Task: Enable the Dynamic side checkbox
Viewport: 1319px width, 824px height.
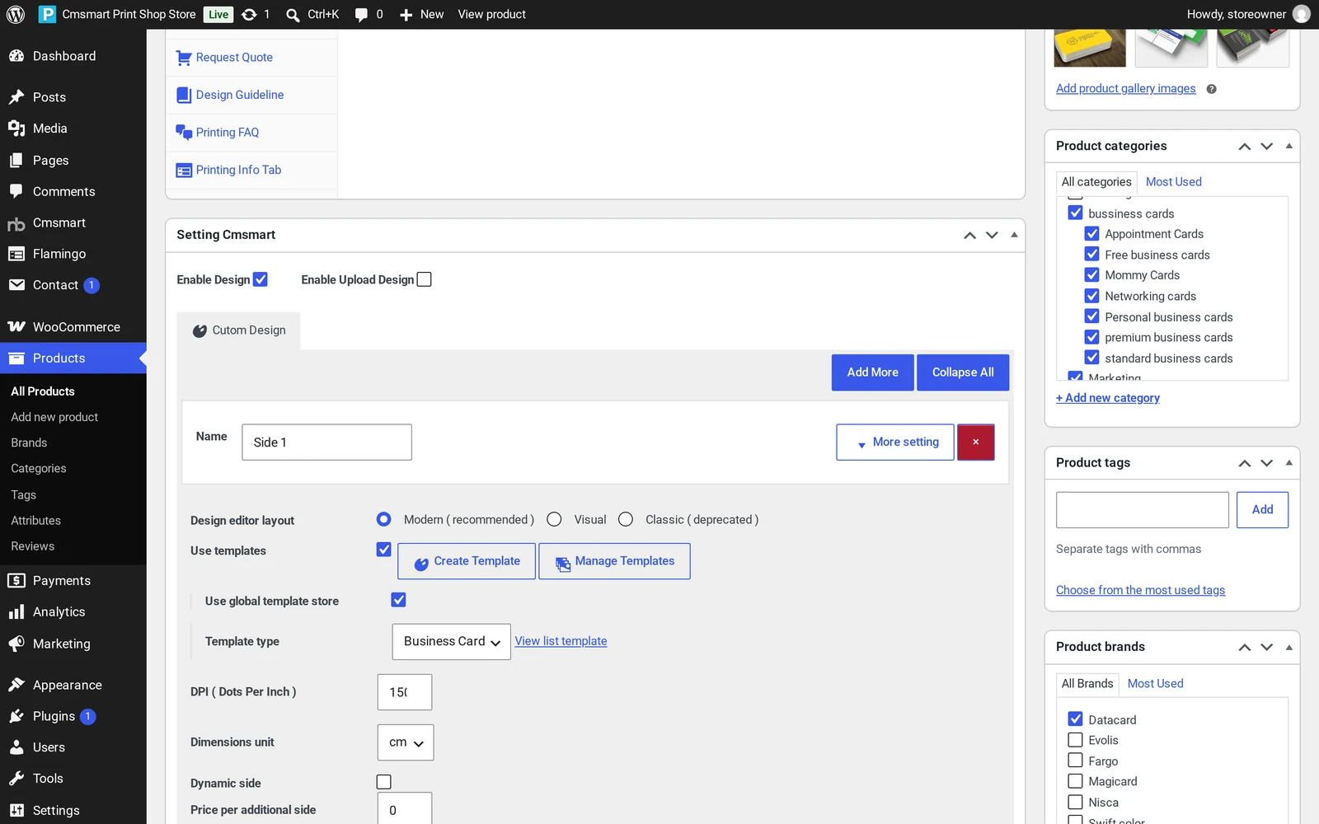Action: pyautogui.click(x=384, y=782)
